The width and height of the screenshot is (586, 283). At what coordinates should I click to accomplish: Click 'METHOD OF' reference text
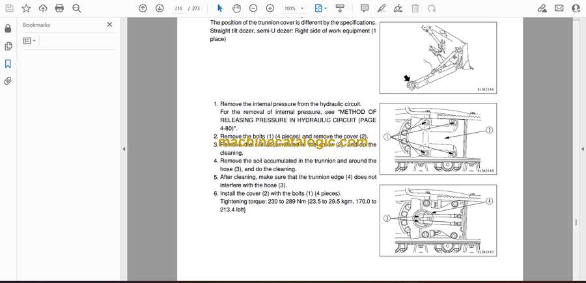coord(357,112)
